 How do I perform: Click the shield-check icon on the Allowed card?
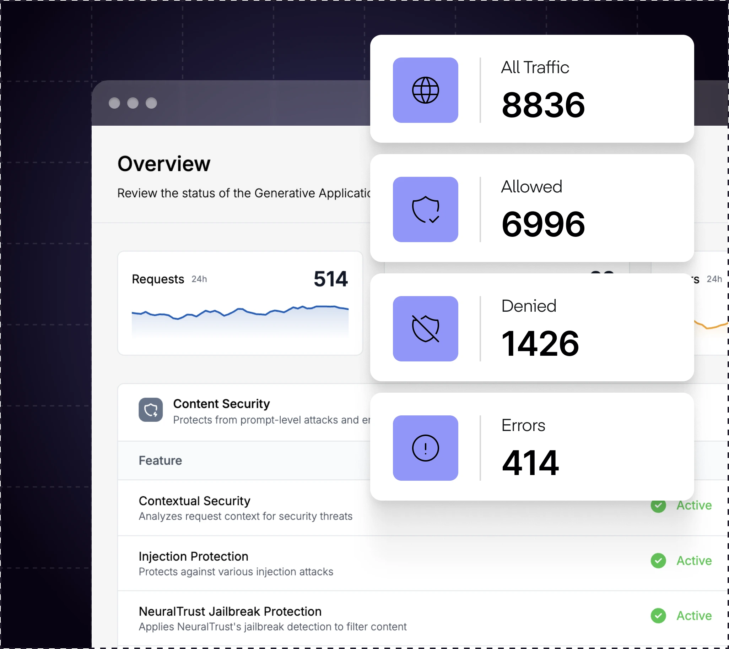click(425, 210)
